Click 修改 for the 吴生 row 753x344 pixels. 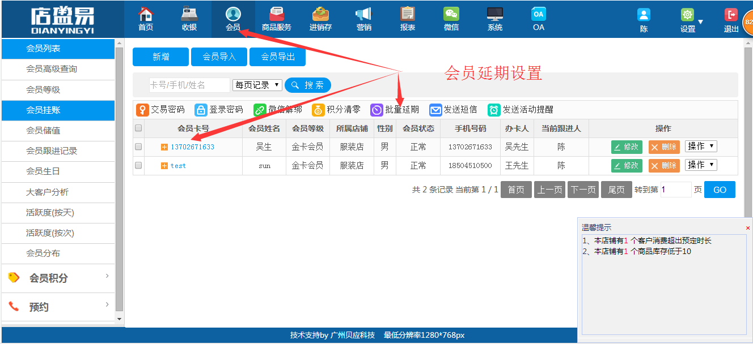coord(627,147)
